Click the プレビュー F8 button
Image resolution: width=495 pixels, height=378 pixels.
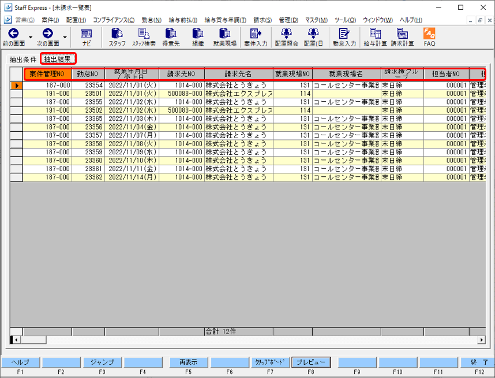(311, 362)
